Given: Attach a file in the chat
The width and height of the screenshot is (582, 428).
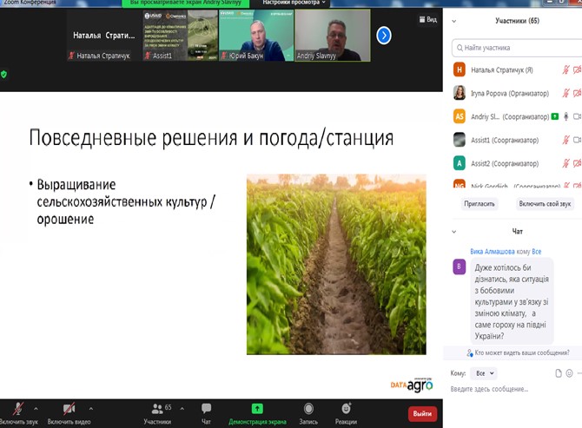Looking at the screenshot, I should click(559, 372).
